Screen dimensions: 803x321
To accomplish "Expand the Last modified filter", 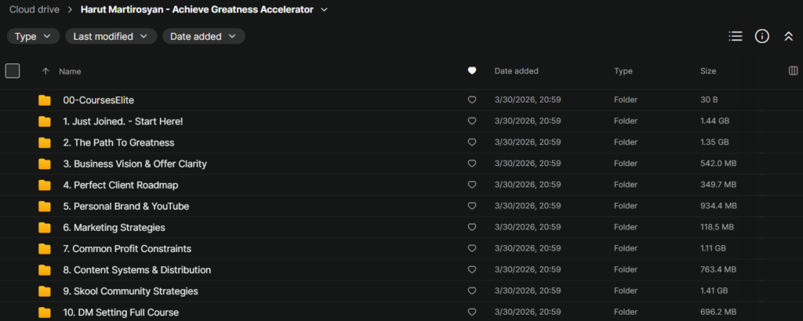I will point(111,36).
